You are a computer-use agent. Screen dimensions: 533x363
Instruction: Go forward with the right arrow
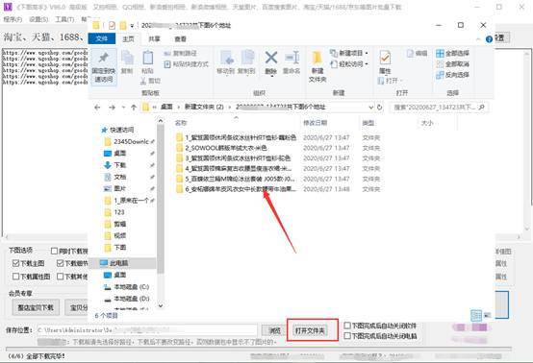point(112,108)
